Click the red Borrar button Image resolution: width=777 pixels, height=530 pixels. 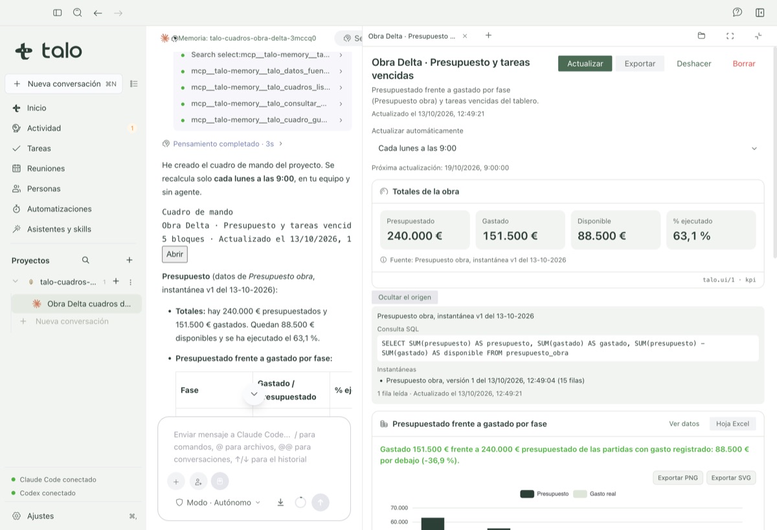click(744, 63)
